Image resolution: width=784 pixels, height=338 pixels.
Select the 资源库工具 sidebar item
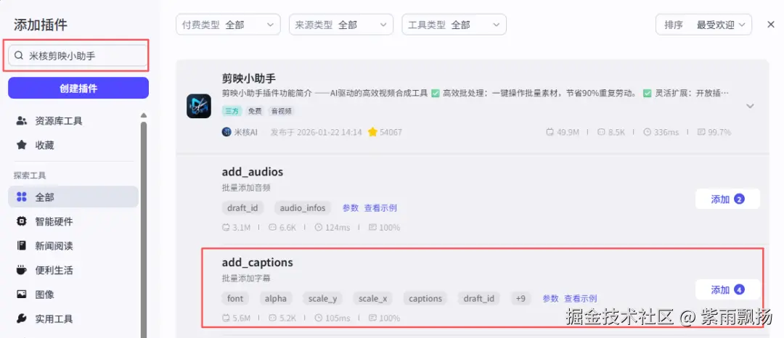[x=73, y=121]
